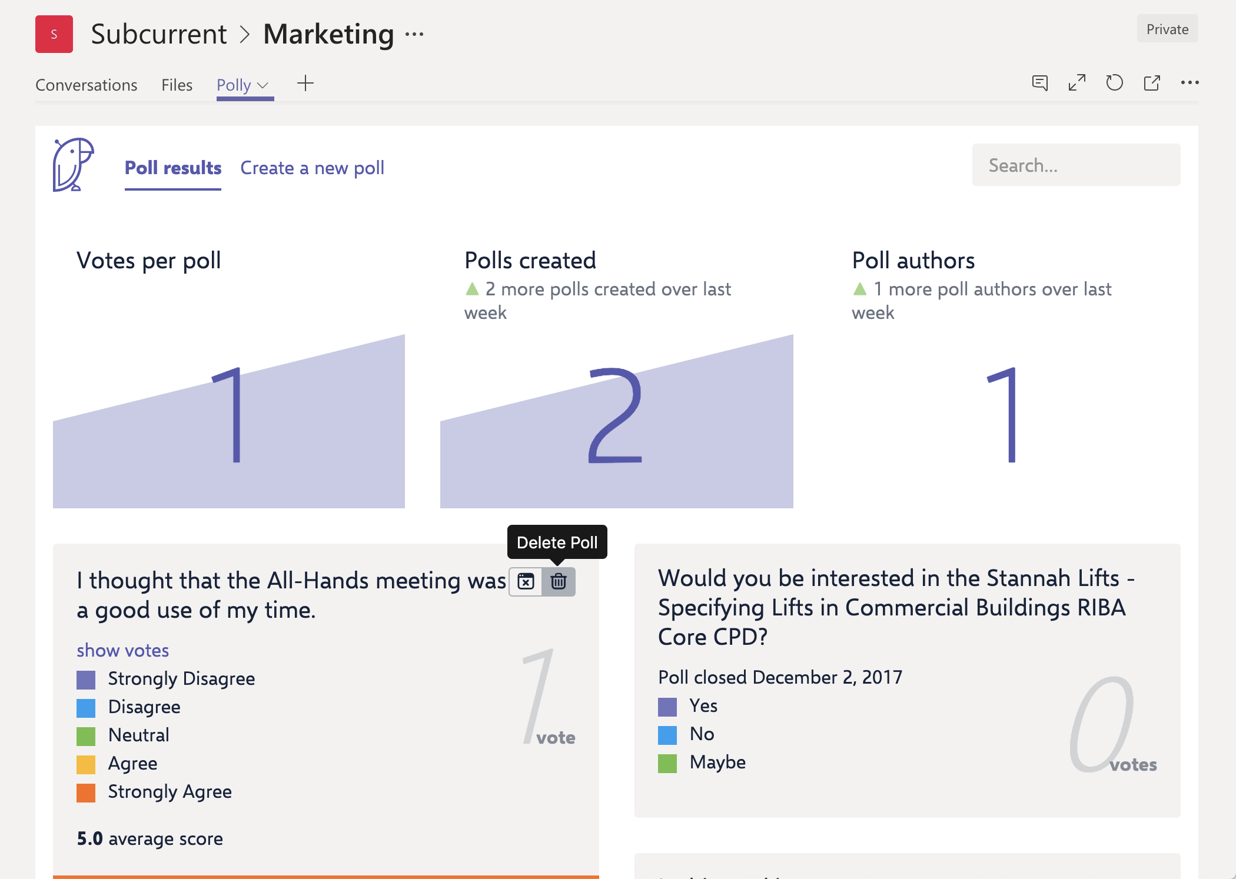Switch to the Conversations tab
1236x879 pixels.
click(87, 85)
